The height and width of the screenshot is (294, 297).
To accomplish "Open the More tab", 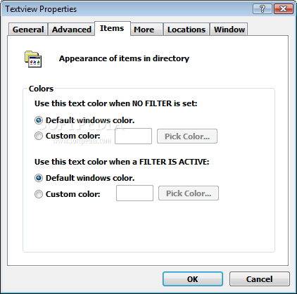I will (146, 30).
